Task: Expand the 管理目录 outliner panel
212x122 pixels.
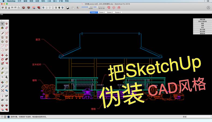Action: click(x=202, y=34)
